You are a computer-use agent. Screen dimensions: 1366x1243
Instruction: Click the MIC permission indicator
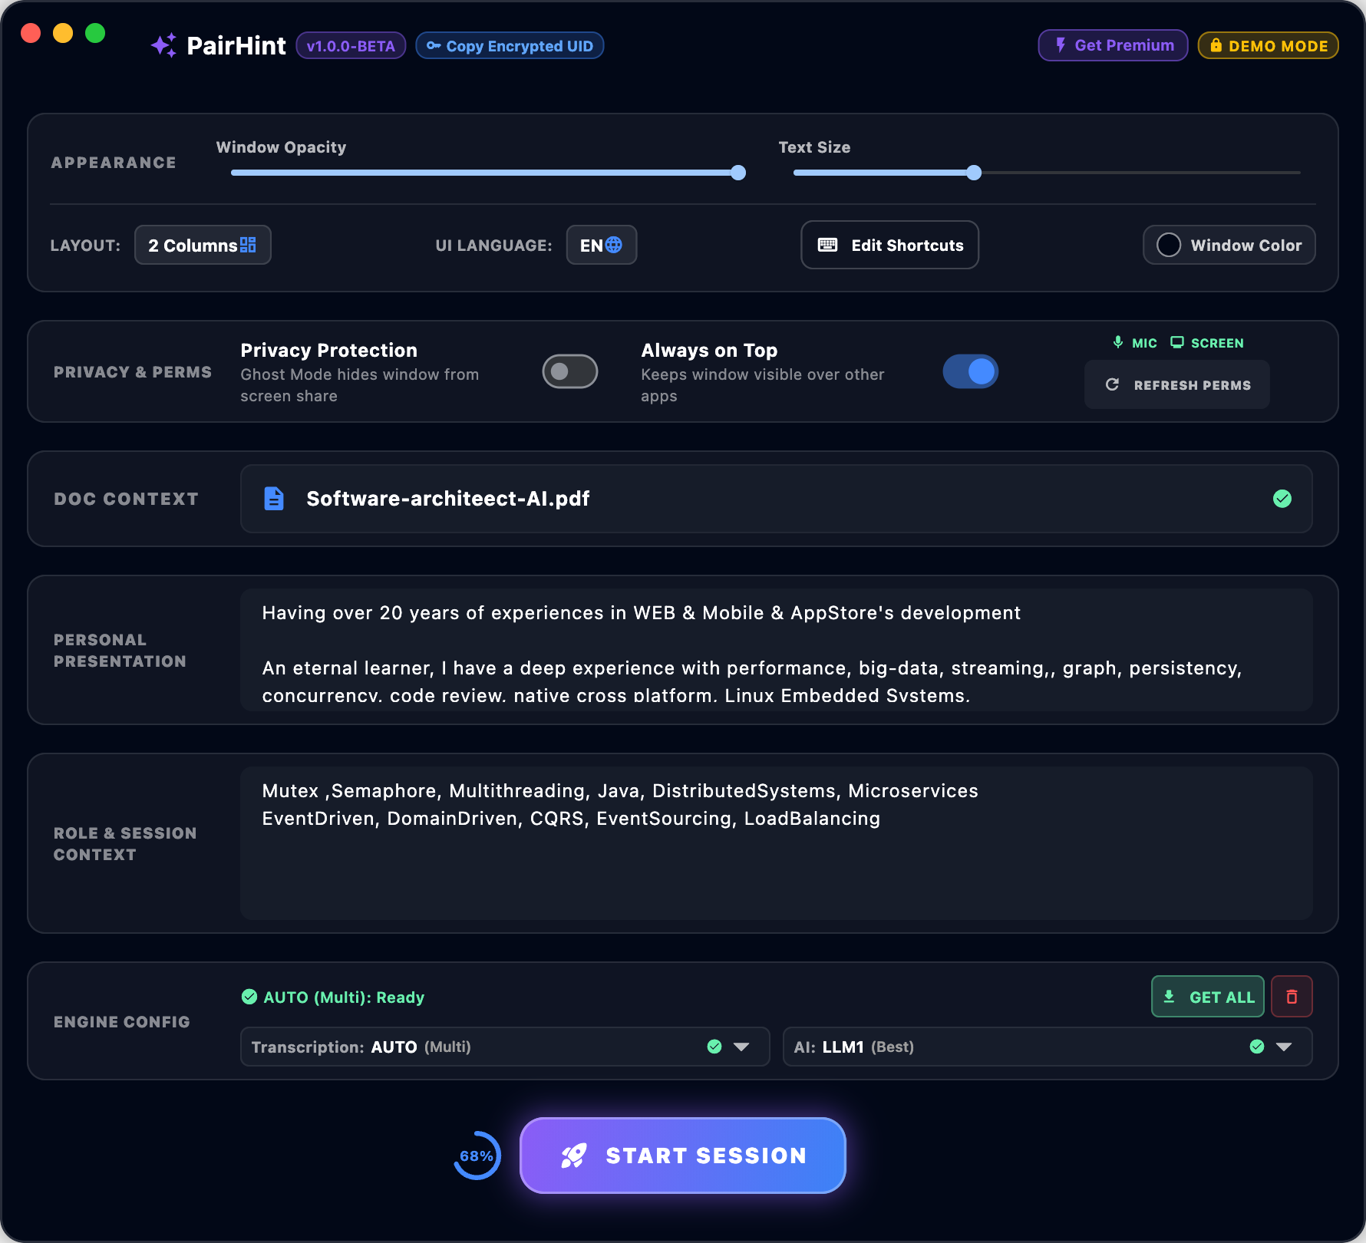[x=1135, y=343]
